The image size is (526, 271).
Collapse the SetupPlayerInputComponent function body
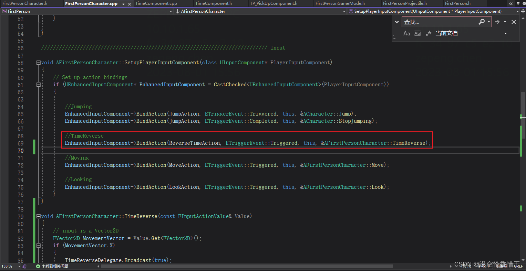coord(38,62)
